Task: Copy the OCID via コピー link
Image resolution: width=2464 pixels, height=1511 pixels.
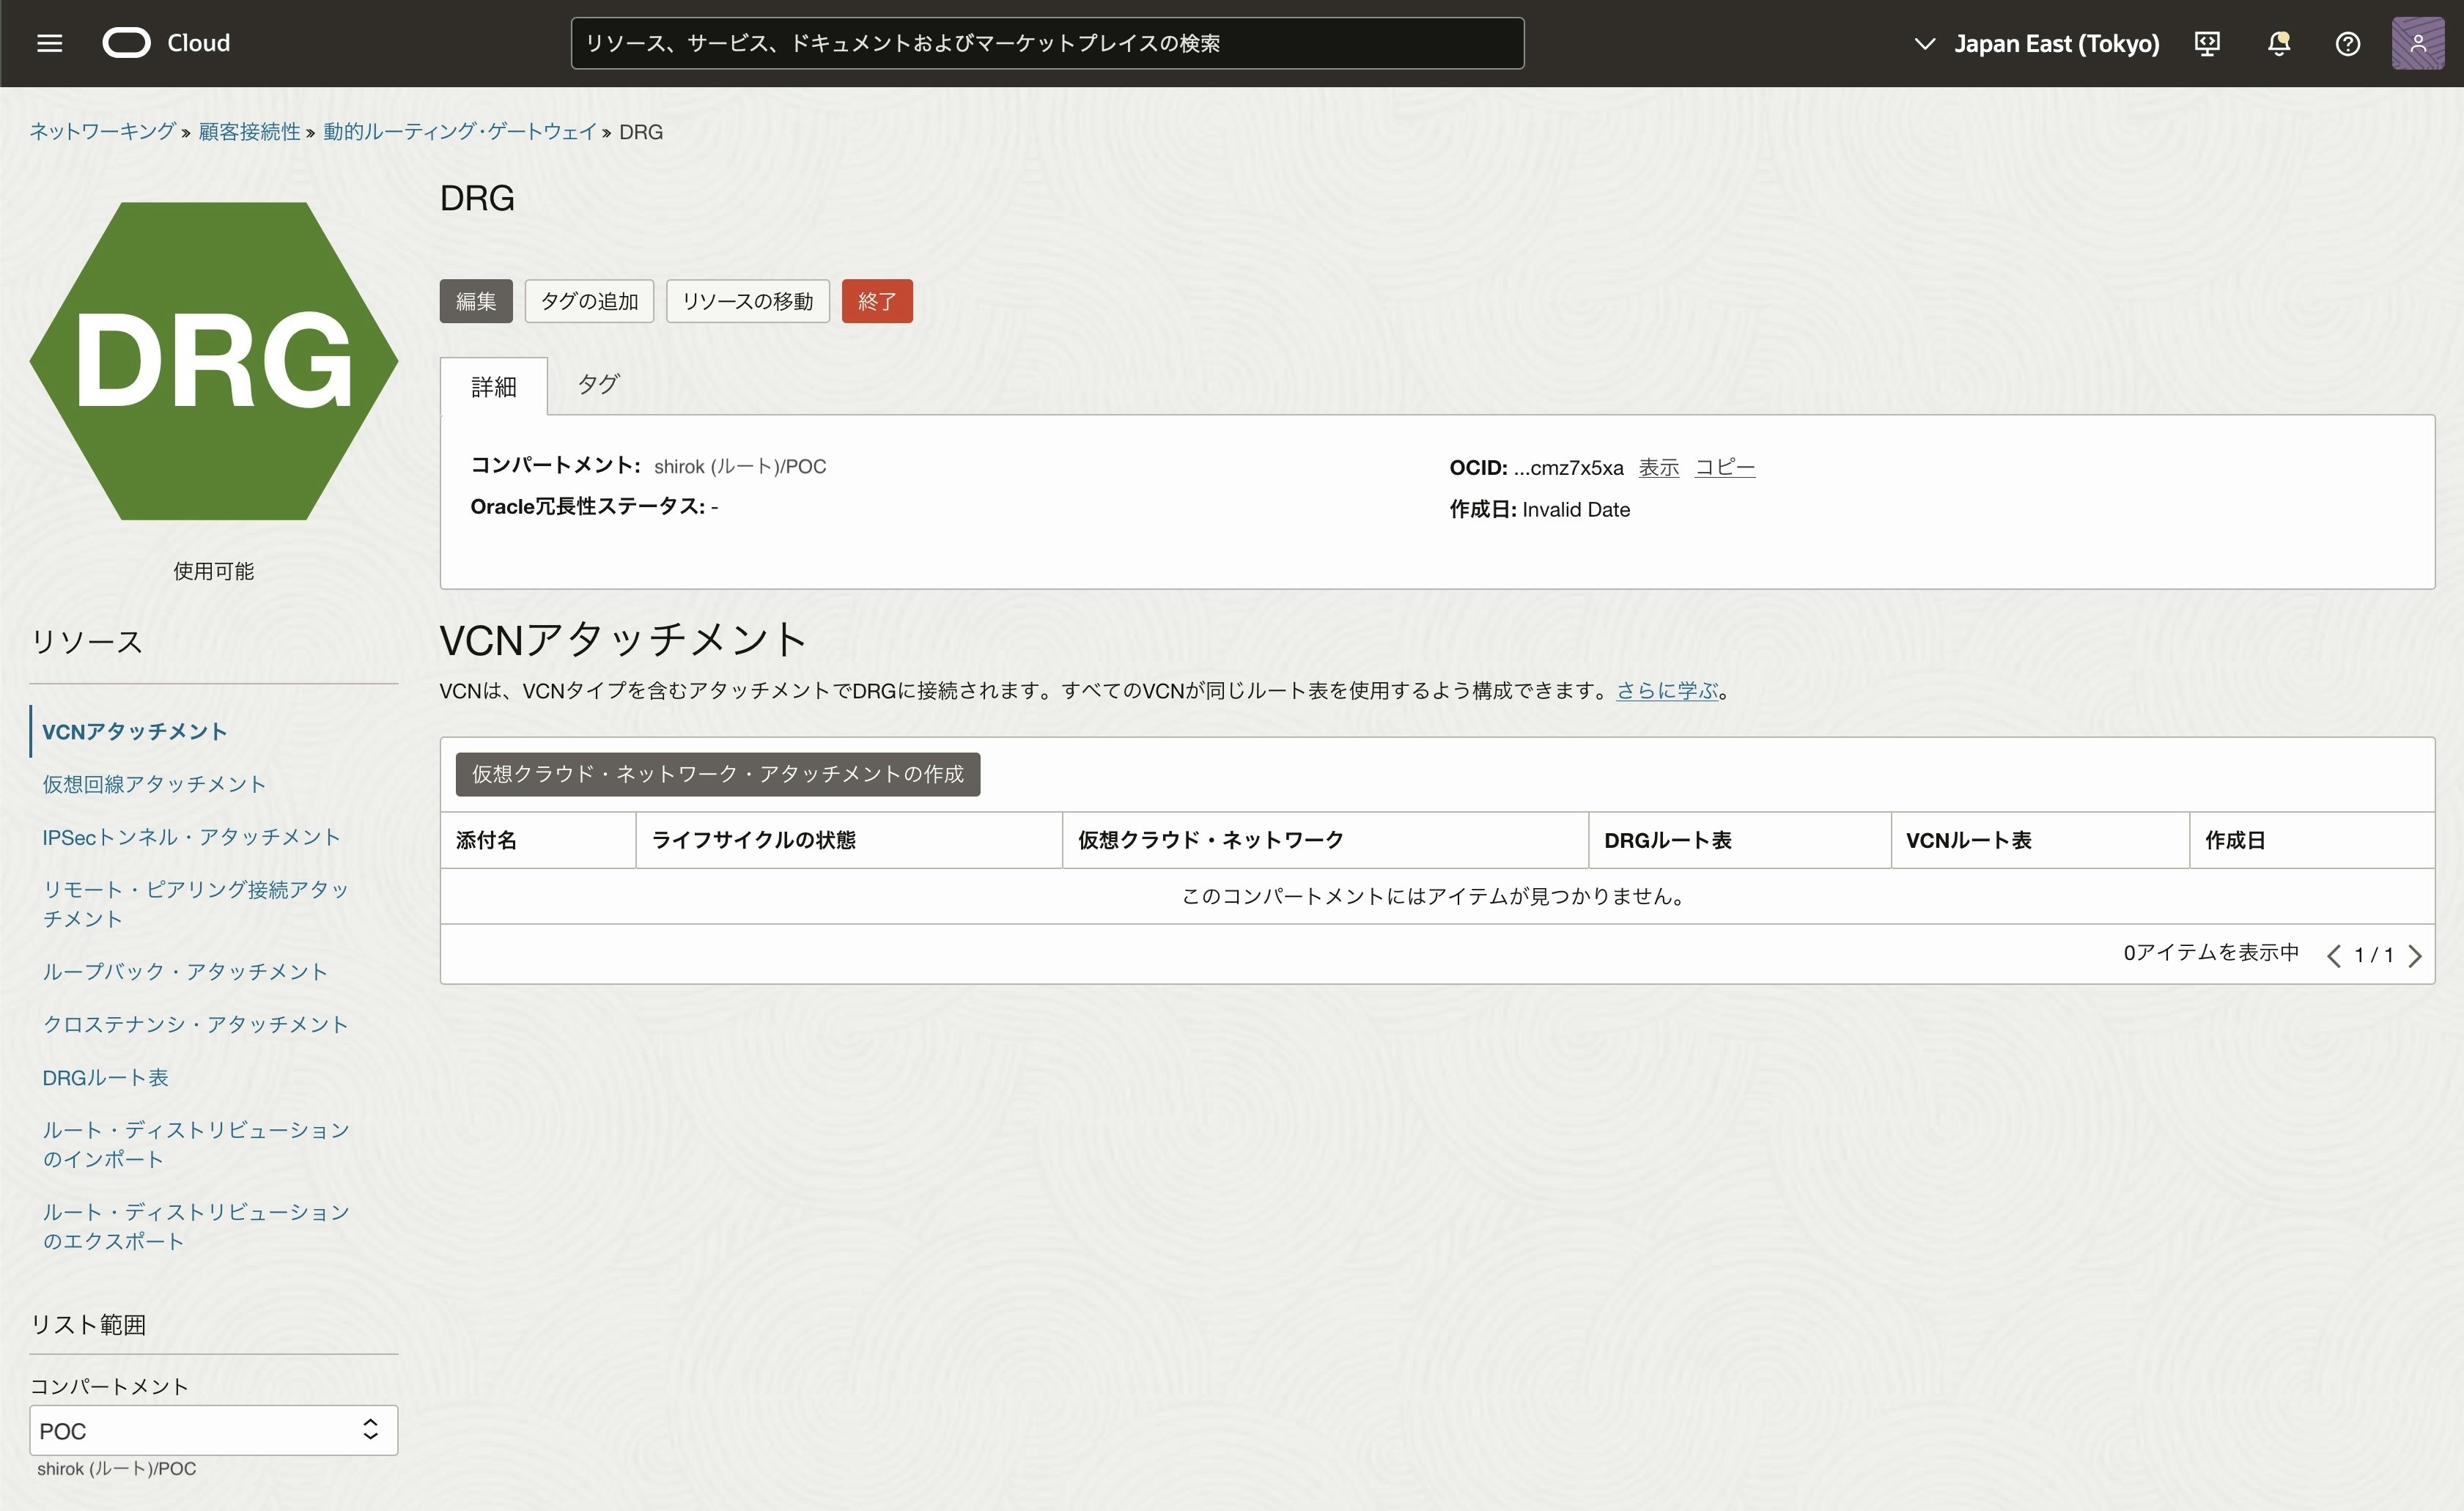Action: pyautogui.click(x=1724, y=467)
